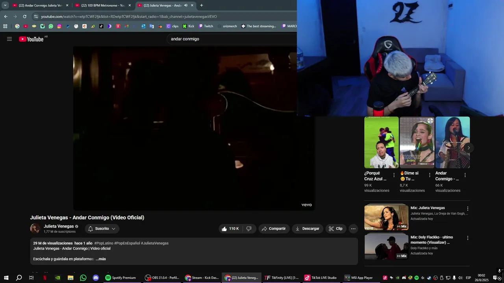
Task: Launch Netflix from the taskbar
Action: (x=44, y=278)
